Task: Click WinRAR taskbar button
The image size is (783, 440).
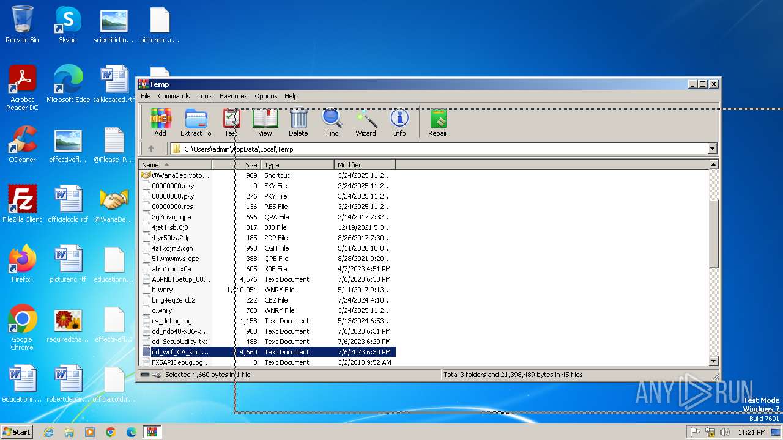Action: click(152, 432)
